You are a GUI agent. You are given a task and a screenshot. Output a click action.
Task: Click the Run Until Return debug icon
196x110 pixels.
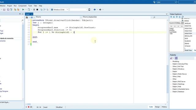click(x=47, y=9)
